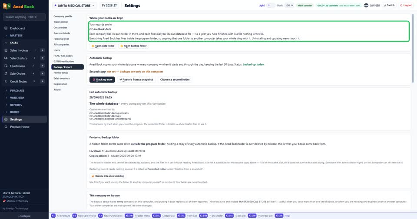Add a new Credit Note with plus
This screenshot has height=219, width=417.
(x=42, y=81)
